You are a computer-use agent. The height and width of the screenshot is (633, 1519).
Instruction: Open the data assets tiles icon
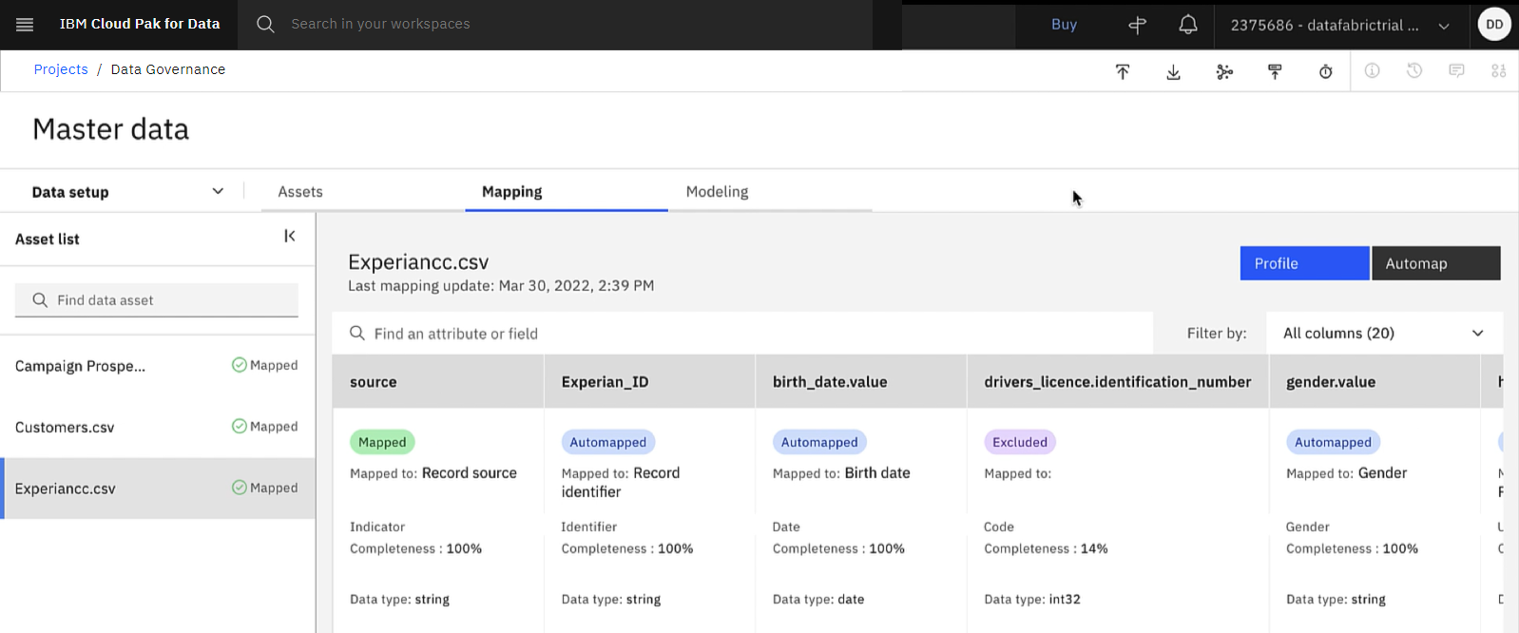pyautogui.click(x=1499, y=71)
